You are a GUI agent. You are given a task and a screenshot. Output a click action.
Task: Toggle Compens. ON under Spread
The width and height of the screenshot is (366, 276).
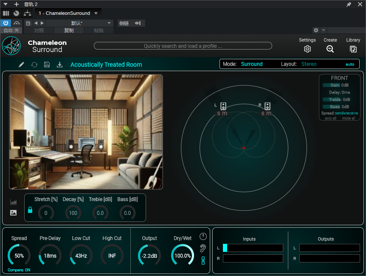point(19,270)
